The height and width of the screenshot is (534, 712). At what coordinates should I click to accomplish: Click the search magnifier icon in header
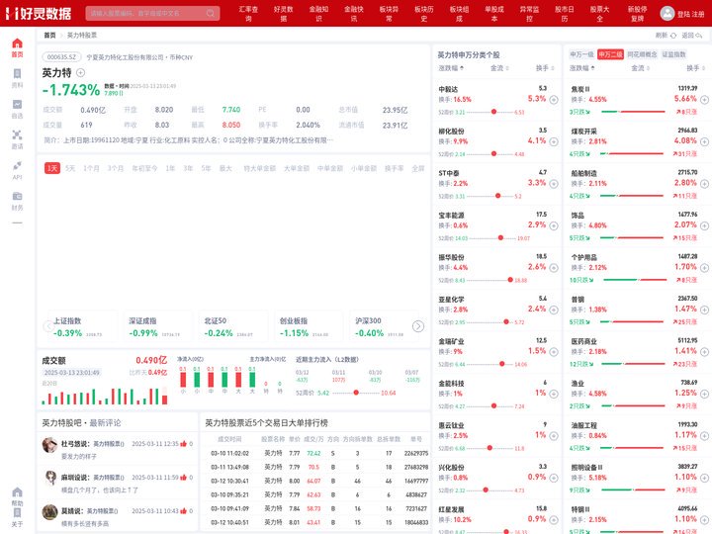(211, 13)
